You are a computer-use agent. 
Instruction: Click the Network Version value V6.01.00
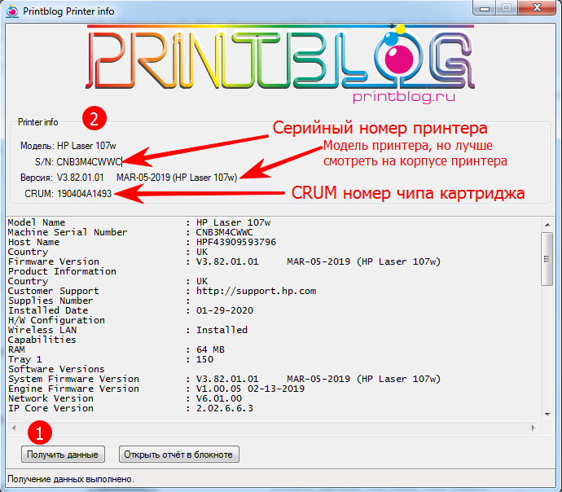219,398
